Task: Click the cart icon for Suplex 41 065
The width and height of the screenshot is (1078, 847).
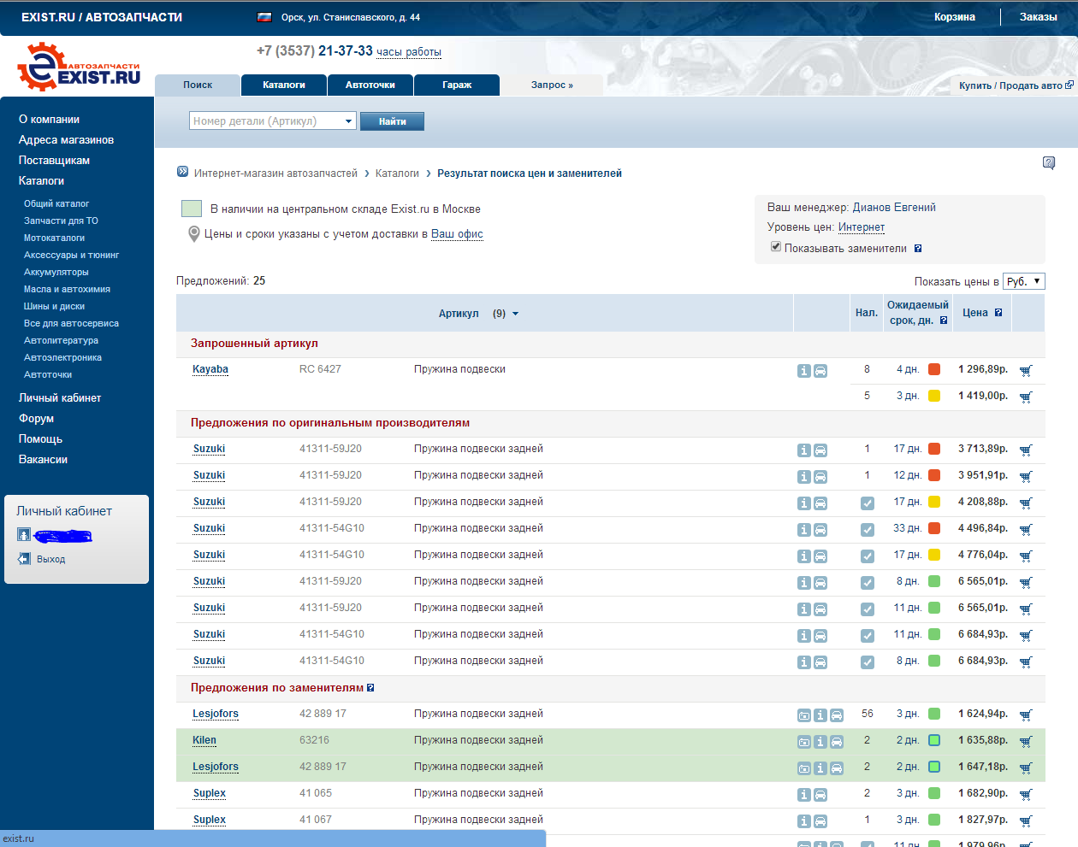Action: [x=1026, y=794]
